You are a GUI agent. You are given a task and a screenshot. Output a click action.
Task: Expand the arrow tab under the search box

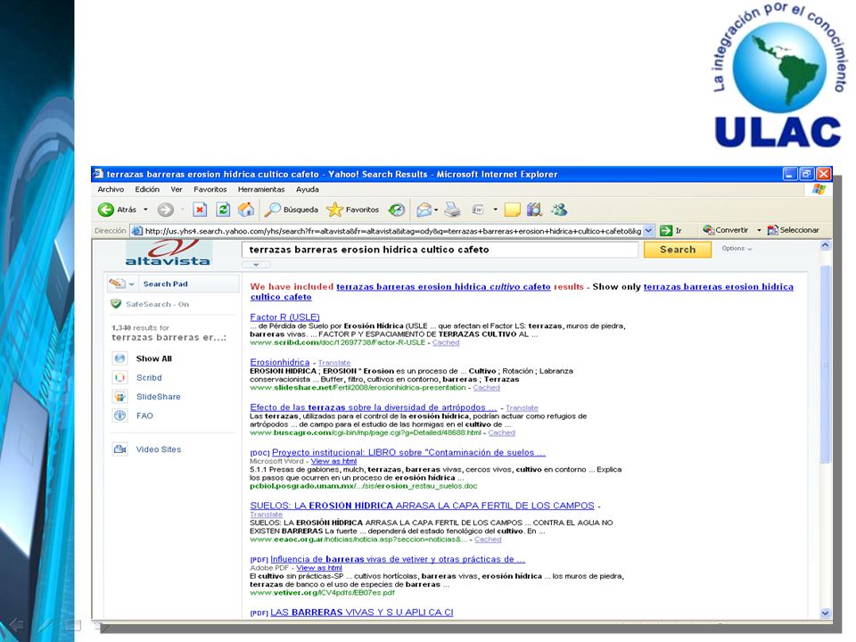(256, 265)
